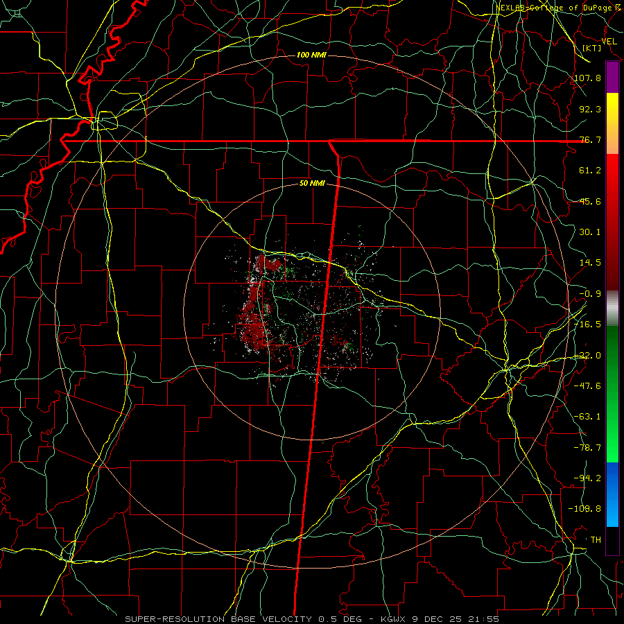The image size is (624, 624).
Task: Click the -16.5 scale label
Action: coord(588,324)
